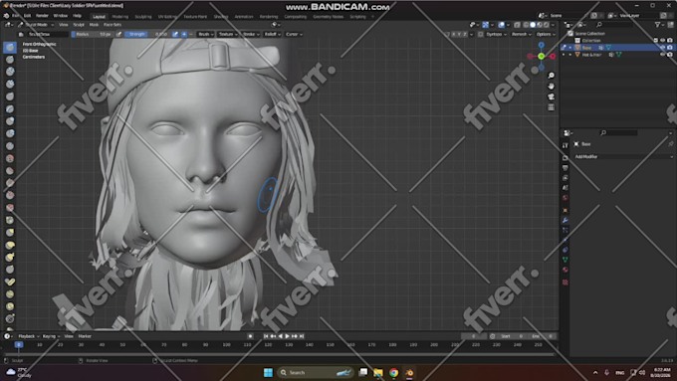Open Object properties orange square tab
The height and width of the screenshot is (381, 677).
[x=565, y=210]
